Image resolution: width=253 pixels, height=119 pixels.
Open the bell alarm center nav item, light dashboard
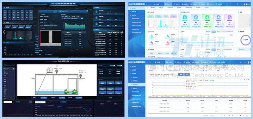177,4
